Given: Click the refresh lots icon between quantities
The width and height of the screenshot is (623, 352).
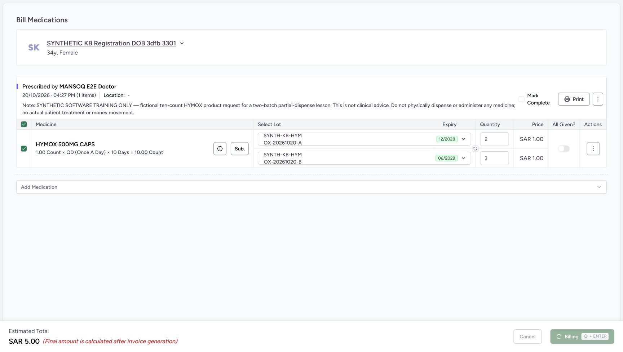Looking at the screenshot, I should tap(475, 149).
